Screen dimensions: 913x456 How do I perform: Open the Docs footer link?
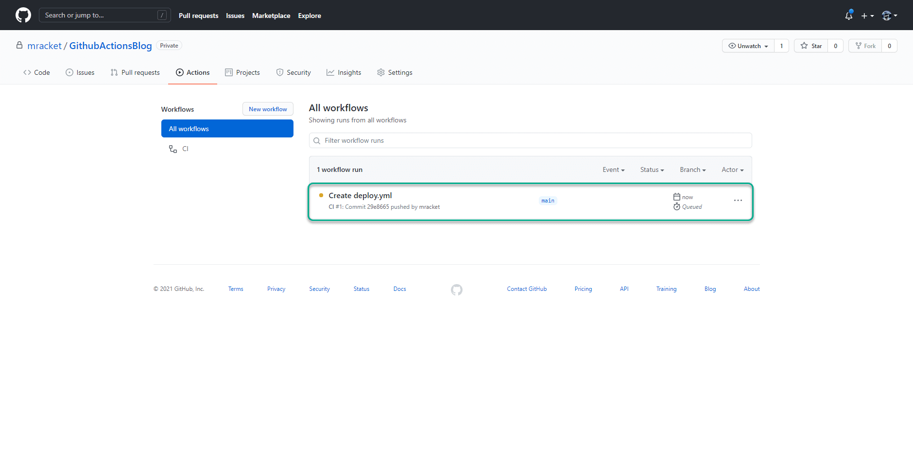pos(399,289)
